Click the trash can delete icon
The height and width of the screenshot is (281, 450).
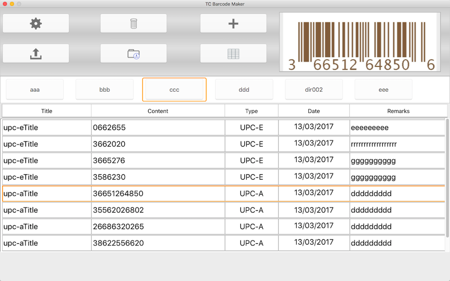click(134, 23)
